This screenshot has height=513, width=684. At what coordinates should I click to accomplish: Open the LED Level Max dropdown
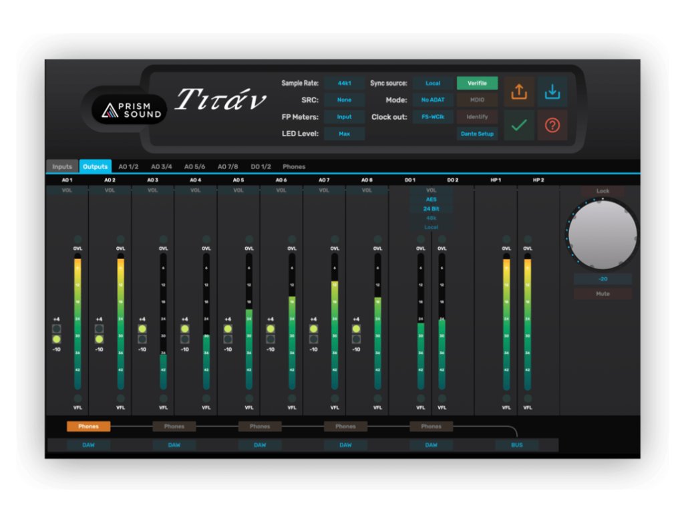pyautogui.click(x=344, y=134)
